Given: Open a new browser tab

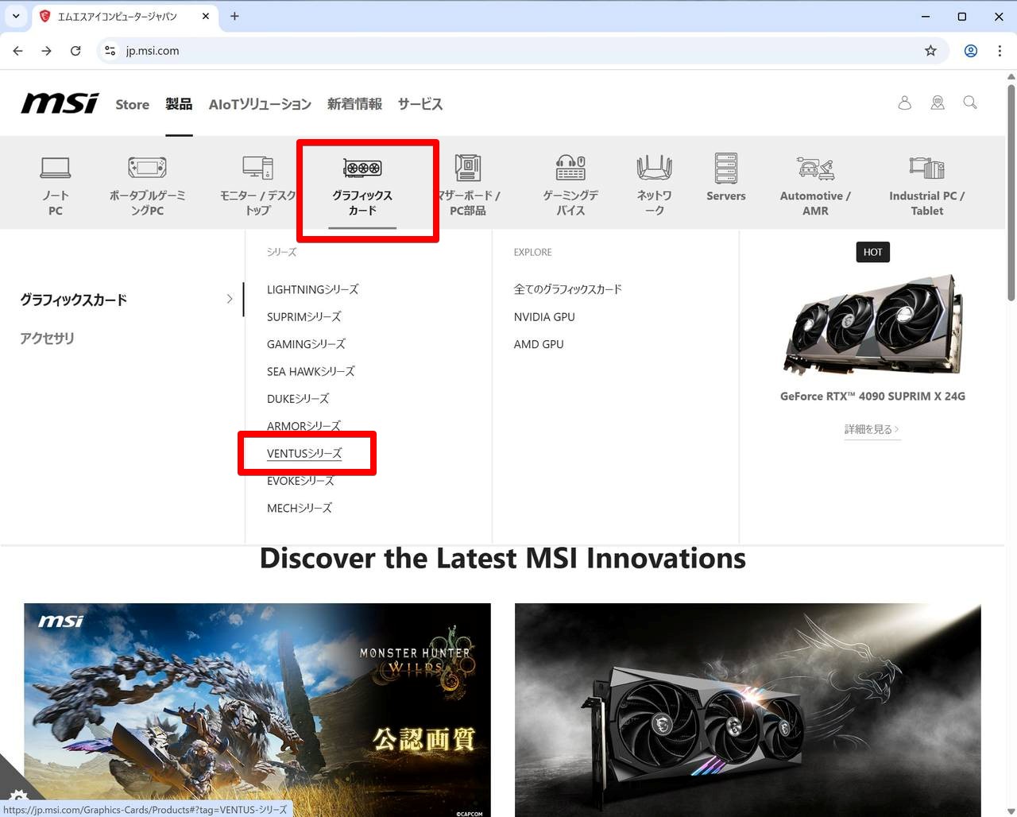Looking at the screenshot, I should click(x=234, y=16).
